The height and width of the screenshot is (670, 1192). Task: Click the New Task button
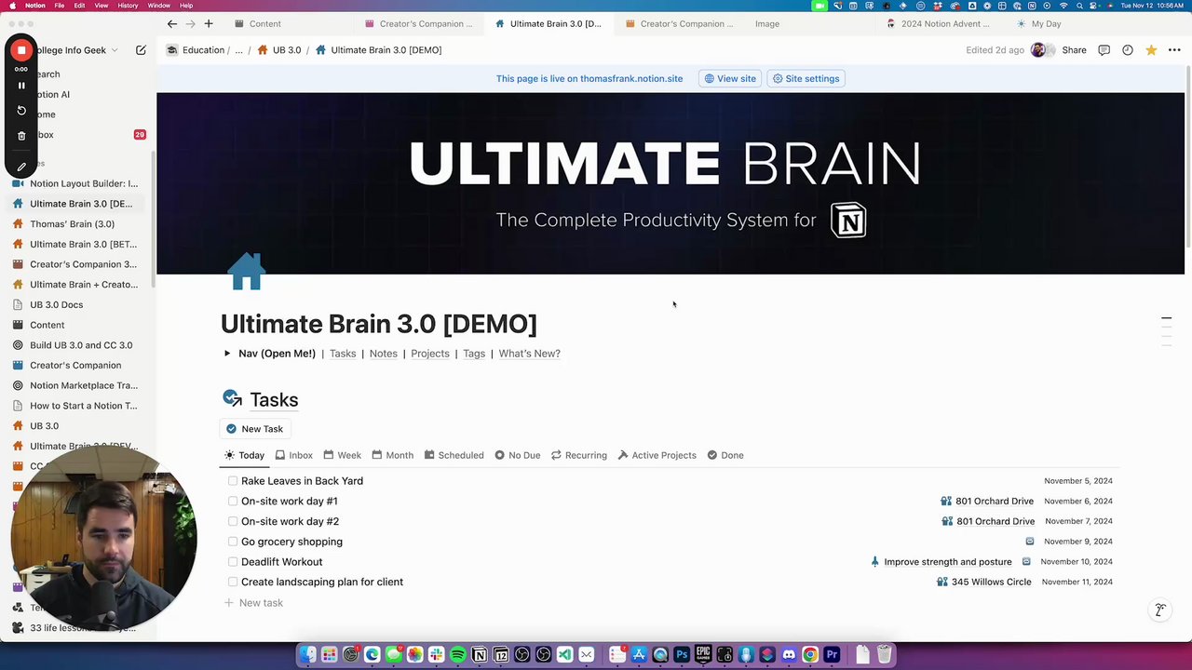254,429
